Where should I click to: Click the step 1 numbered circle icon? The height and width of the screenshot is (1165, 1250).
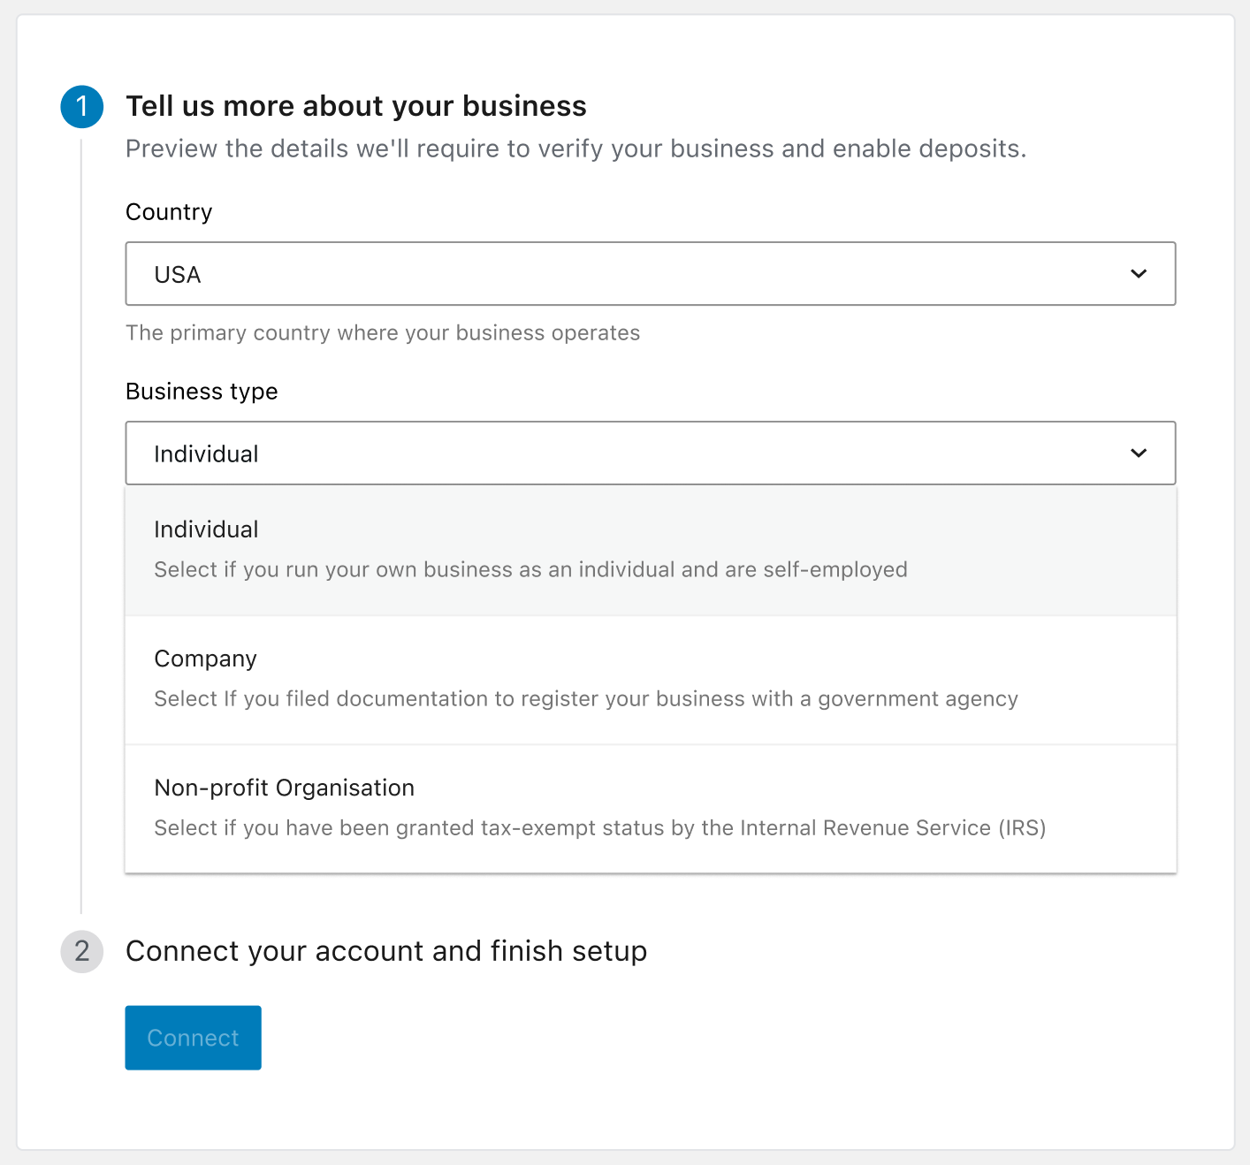tap(81, 106)
